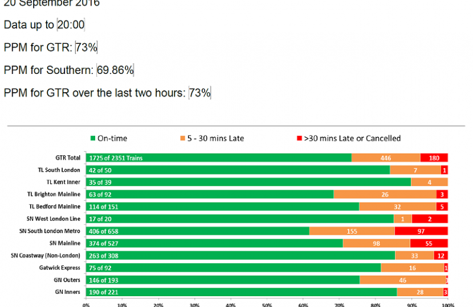Click the orange 46 segment on GN Outers

coord(402,280)
